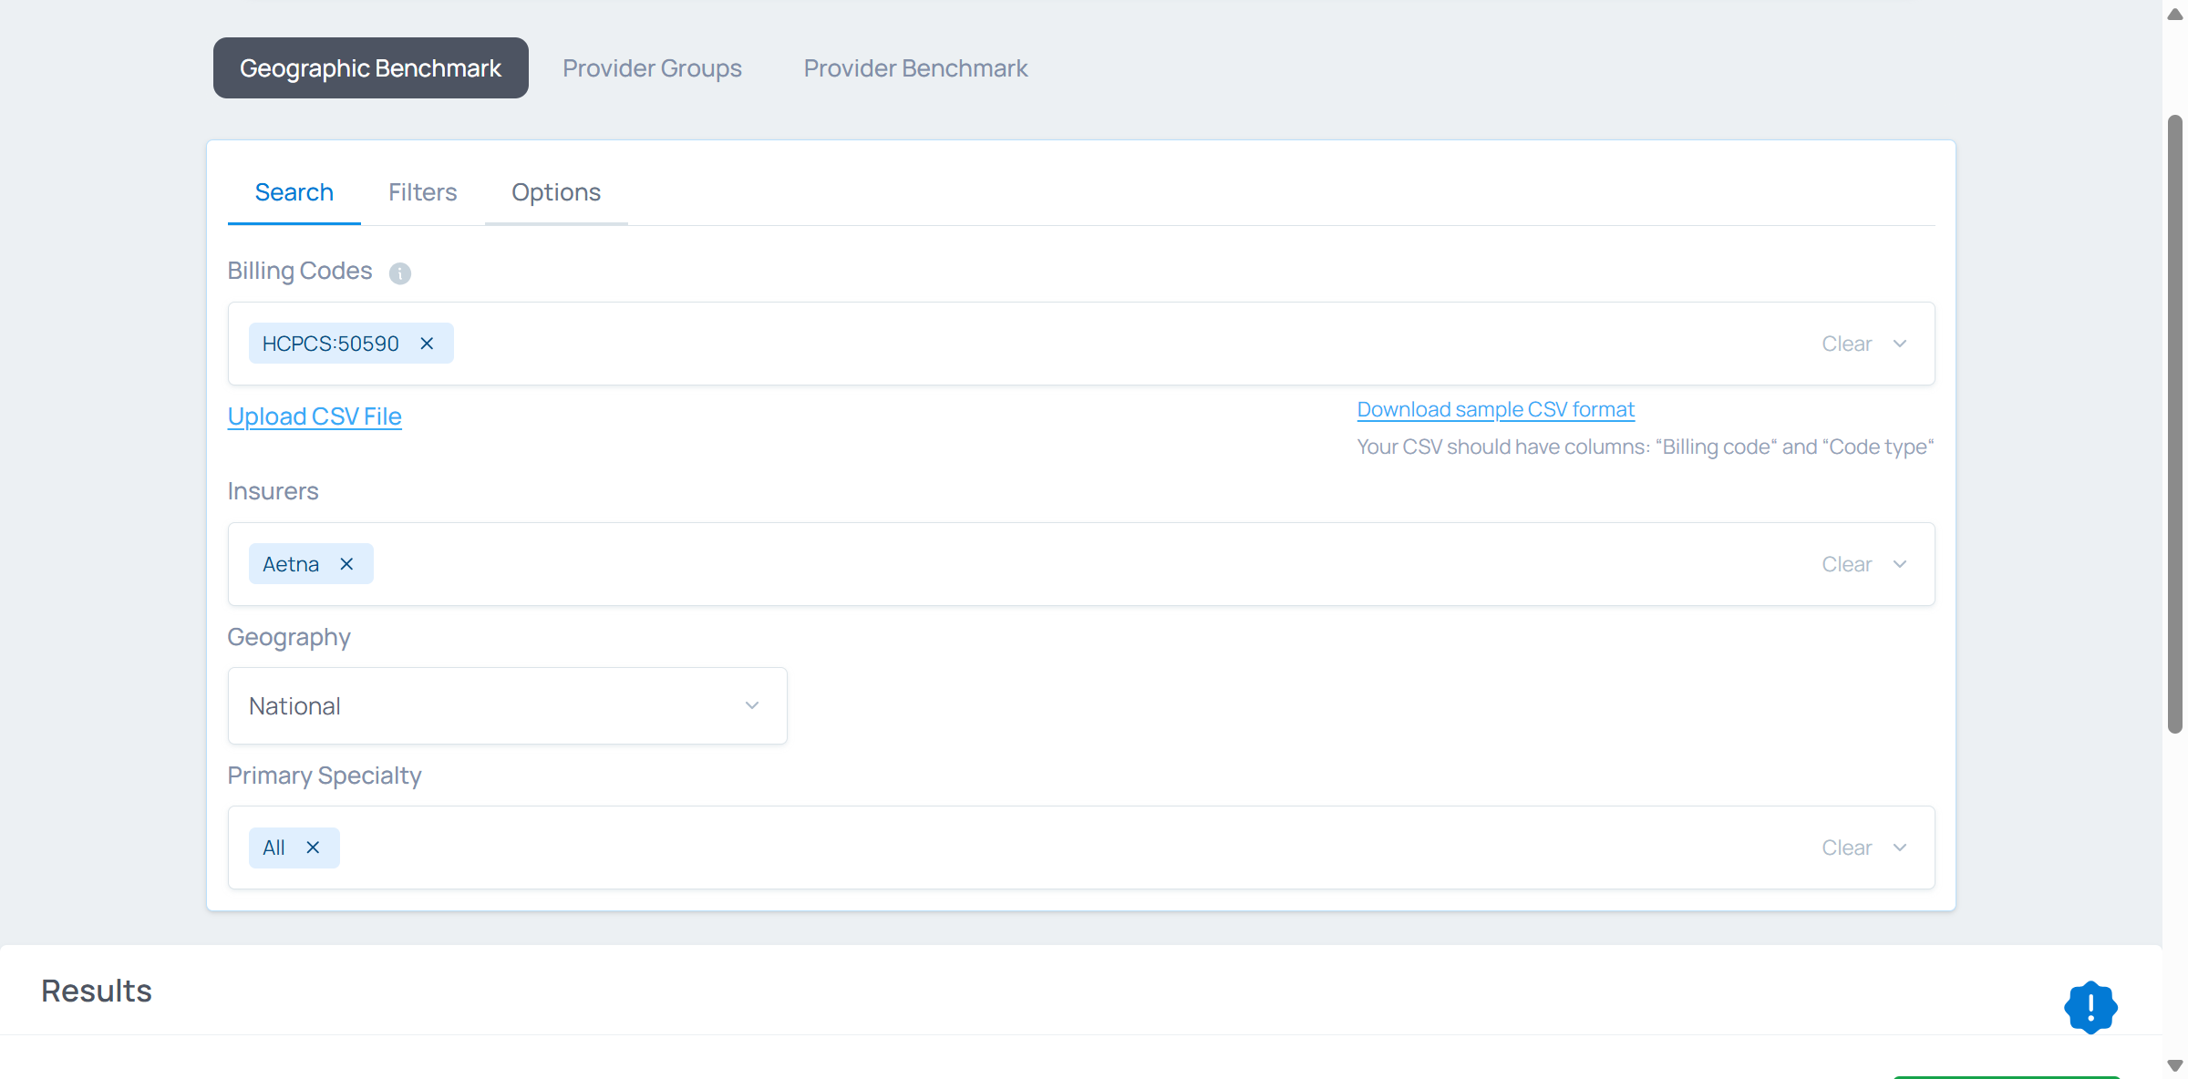Remove the Aetna insurer chip

pyautogui.click(x=346, y=564)
